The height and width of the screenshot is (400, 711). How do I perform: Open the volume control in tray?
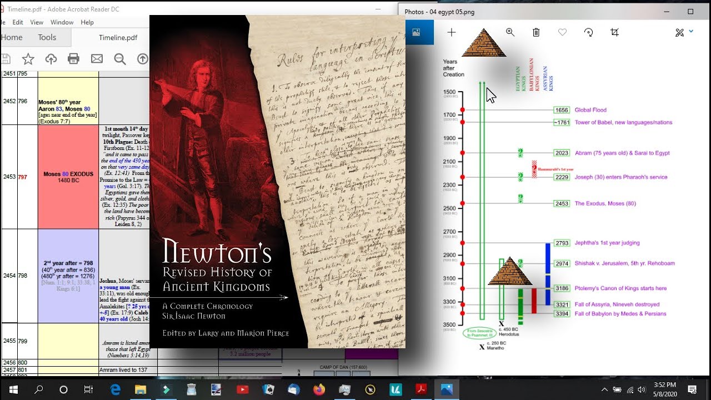(x=642, y=389)
